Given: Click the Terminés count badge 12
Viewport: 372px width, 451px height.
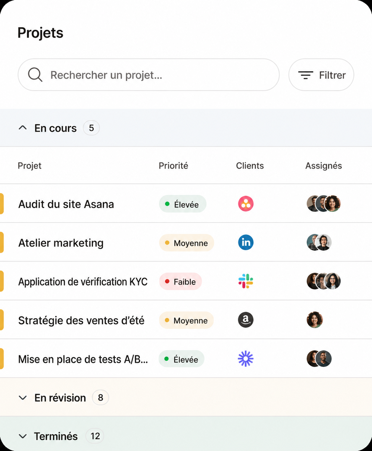Looking at the screenshot, I should pyautogui.click(x=95, y=436).
